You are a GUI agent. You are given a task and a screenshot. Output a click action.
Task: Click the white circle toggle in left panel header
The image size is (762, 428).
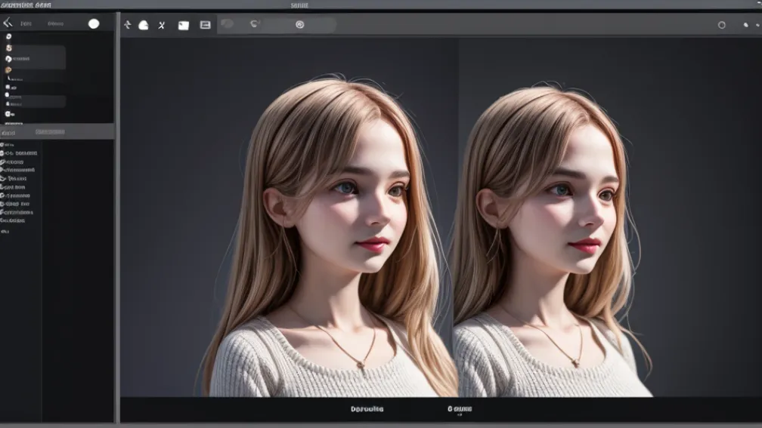(94, 24)
